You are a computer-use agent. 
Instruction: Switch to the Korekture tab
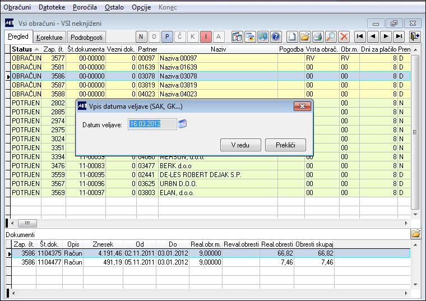[49, 37]
